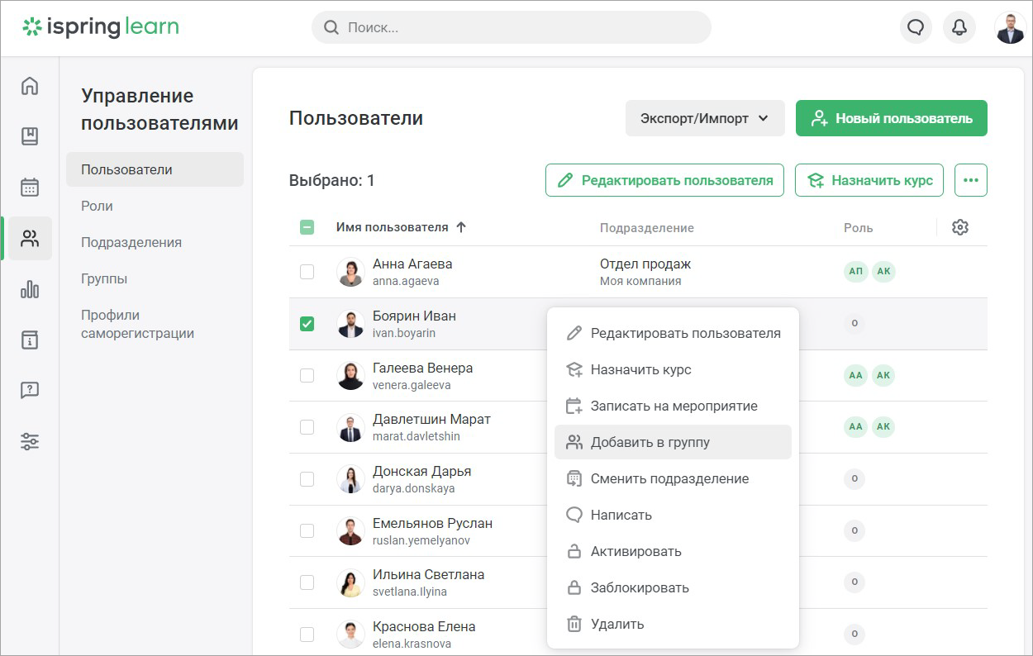Open the knowledge base info icon
This screenshot has height=656, width=1033.
click(x=30, y=340)
